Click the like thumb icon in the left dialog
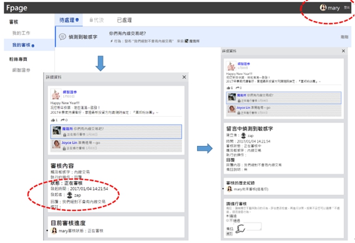The height and width of the screenshot is (243, 355). pos(53,120)
